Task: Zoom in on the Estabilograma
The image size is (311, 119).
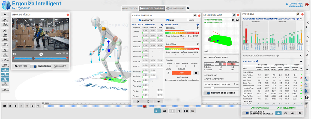Action: 234,20
